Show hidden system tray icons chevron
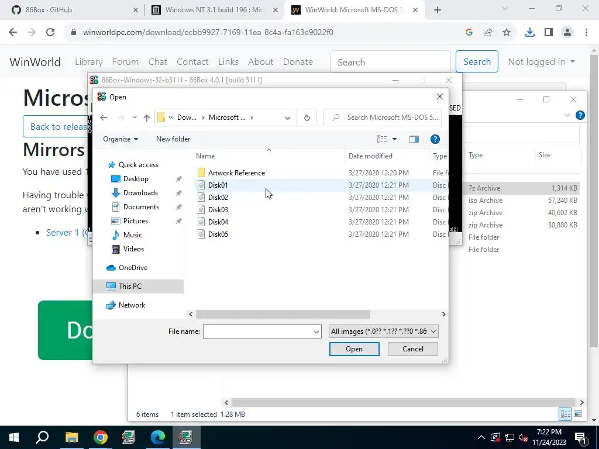 [x=481, y=437]
